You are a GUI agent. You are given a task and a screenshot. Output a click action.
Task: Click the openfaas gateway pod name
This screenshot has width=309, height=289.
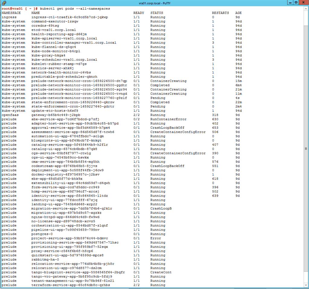[56, 115]
